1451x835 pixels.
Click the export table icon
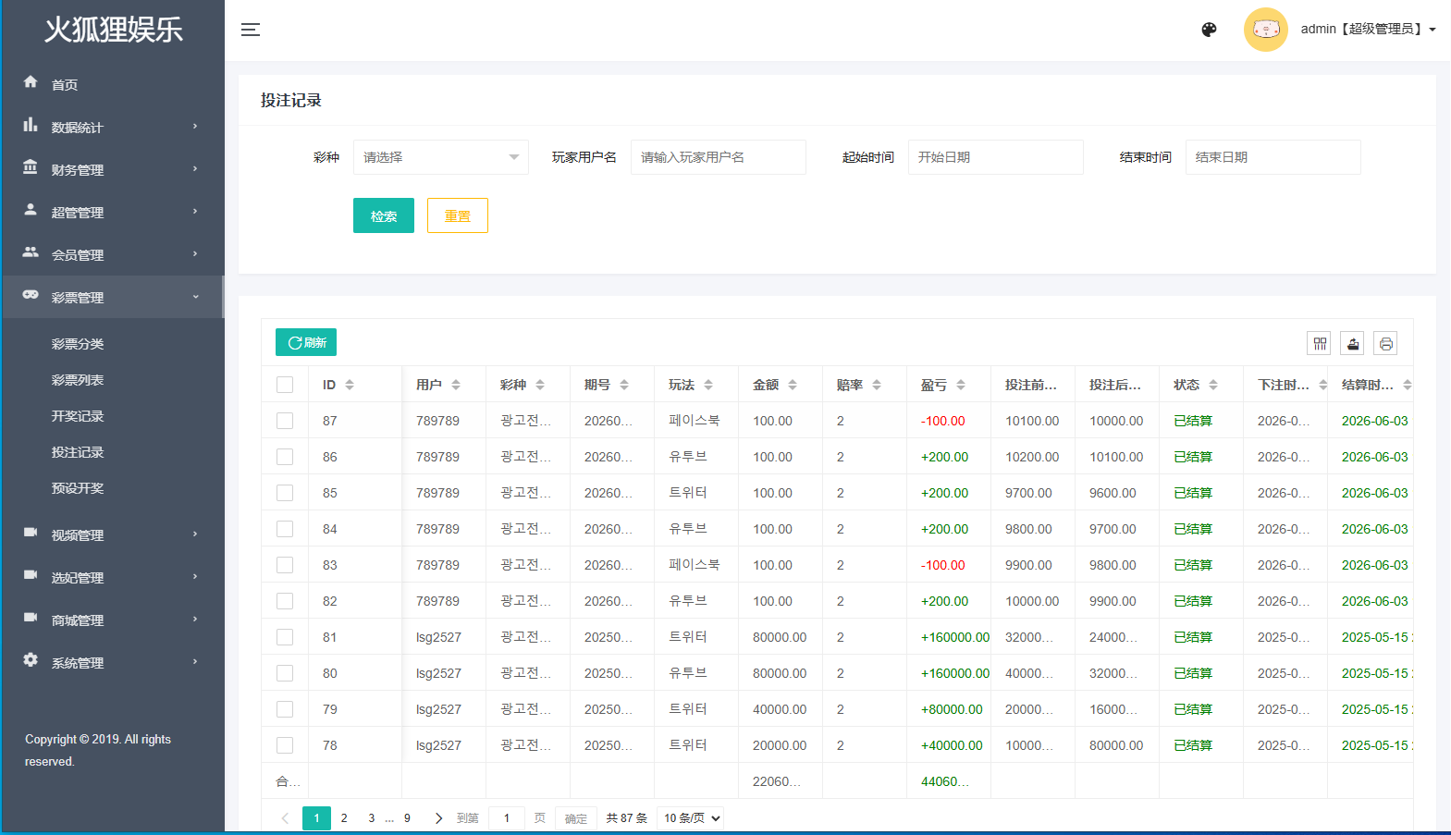(1353, 344)
